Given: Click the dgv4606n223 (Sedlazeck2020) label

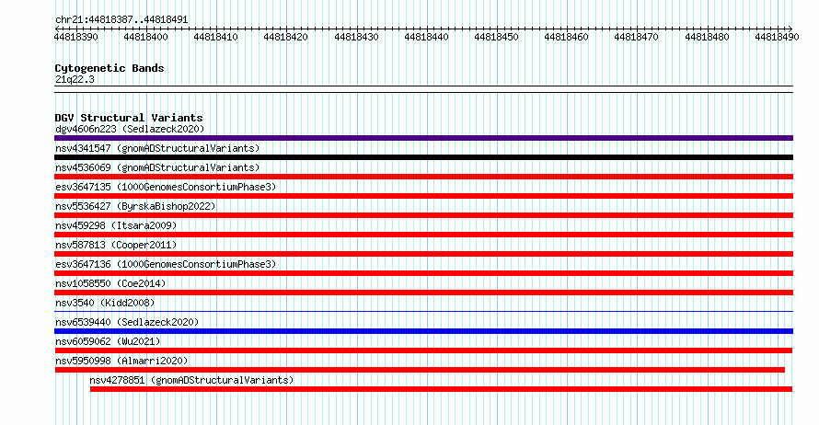Looking at the screenshot, I should coord(130,129).
